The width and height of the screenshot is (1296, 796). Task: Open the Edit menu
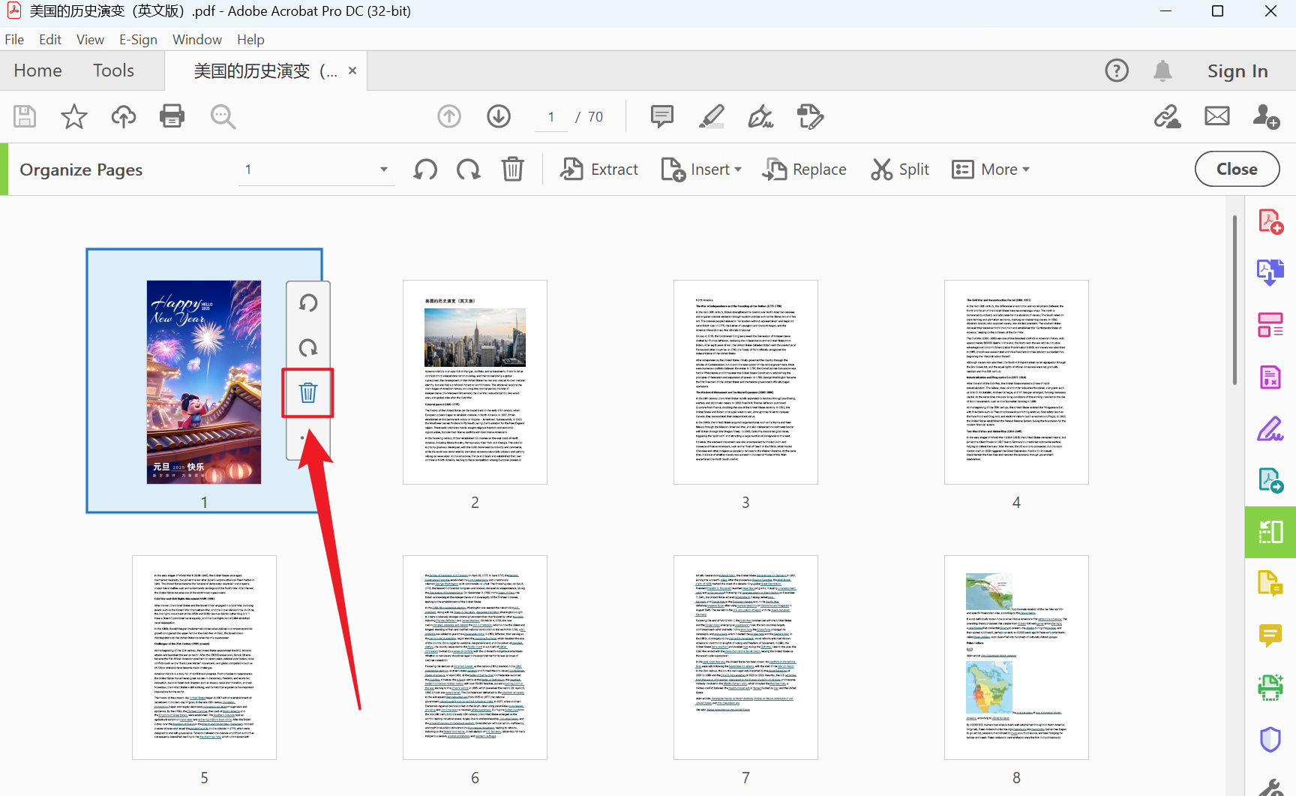pos(49,39)
